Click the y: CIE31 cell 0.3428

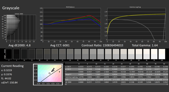click(x=115, y=69)
